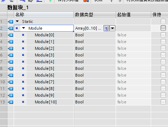Click the blue tag icon in row 1 Static

[11, 22]
